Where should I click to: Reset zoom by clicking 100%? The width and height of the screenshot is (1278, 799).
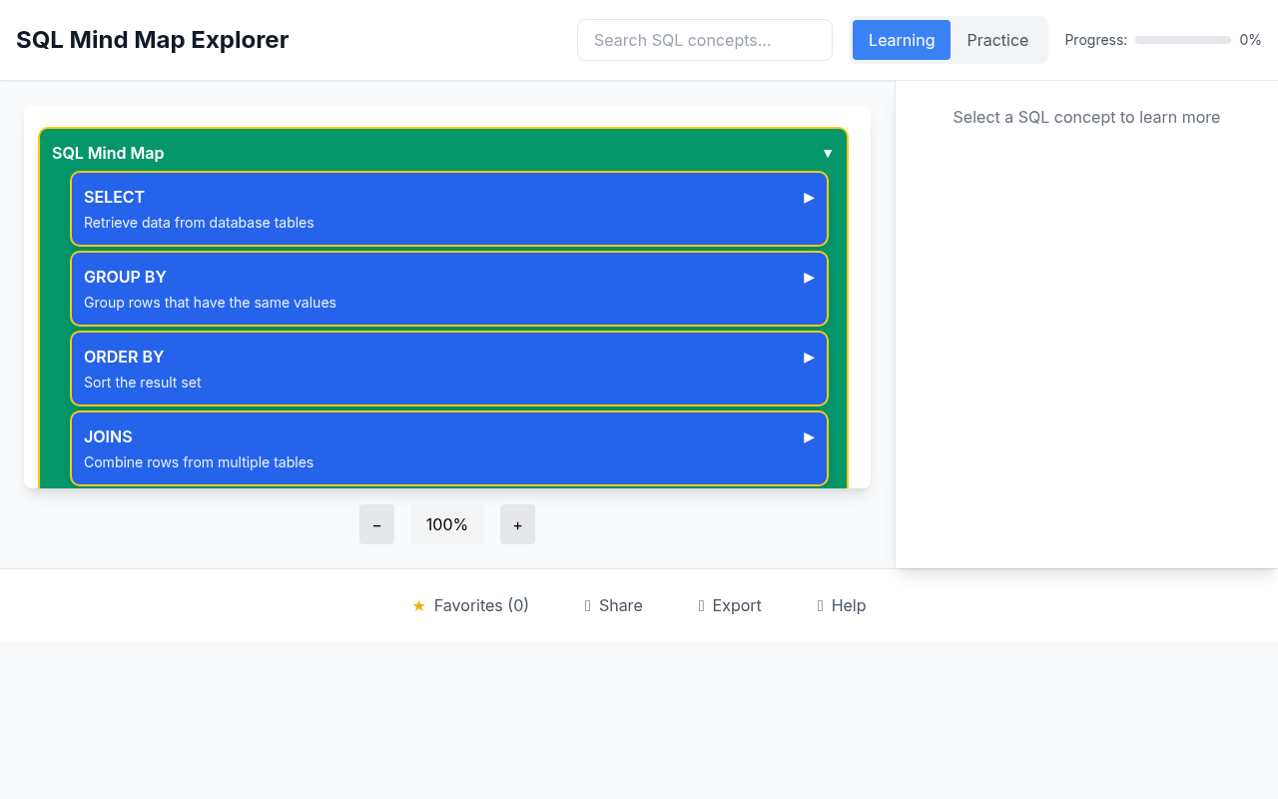(x=446, y=524)
